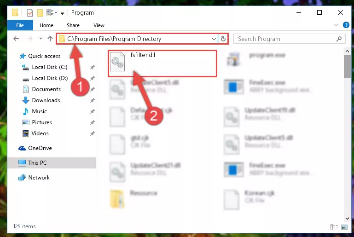Open recent locations dropdown arrow

click(41, 39)
